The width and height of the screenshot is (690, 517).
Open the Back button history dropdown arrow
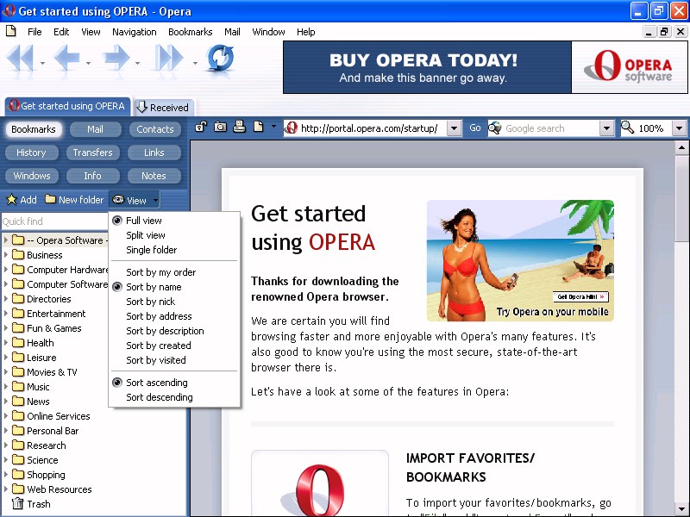(89, 63)
